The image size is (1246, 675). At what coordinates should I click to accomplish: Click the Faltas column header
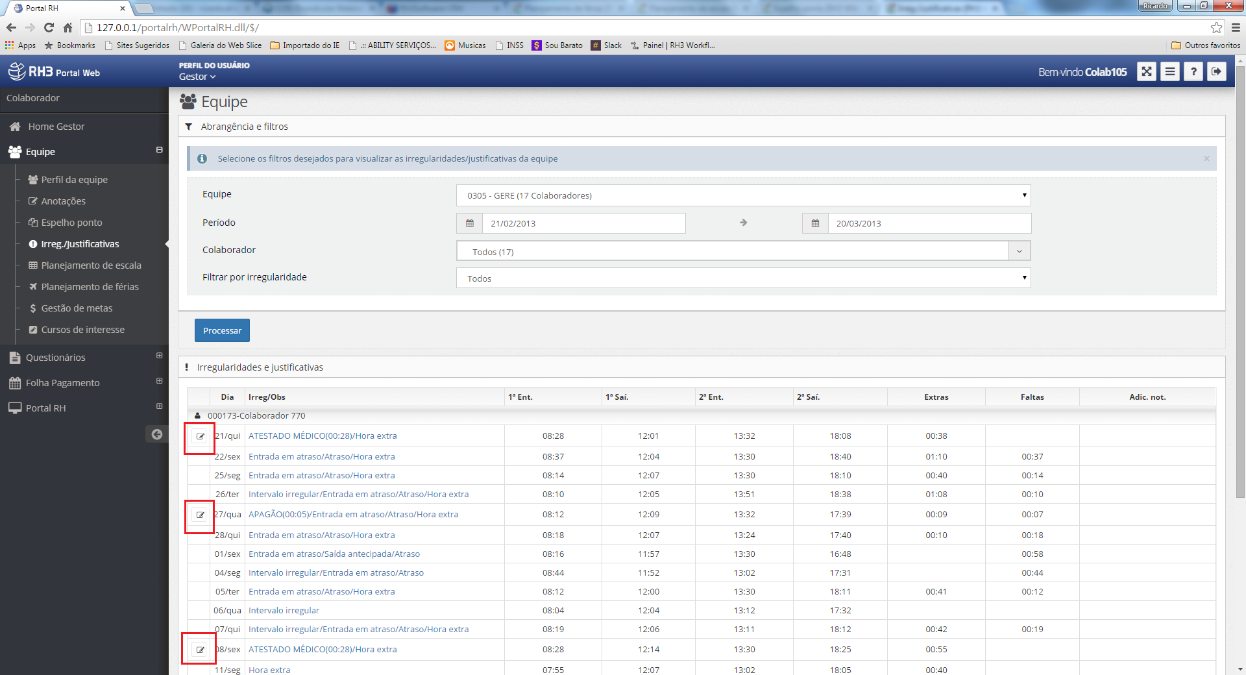click(1032, 397)
